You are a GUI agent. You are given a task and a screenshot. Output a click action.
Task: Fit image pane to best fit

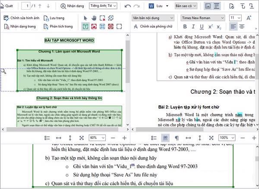pyautogui.click(x=82, y=138)
